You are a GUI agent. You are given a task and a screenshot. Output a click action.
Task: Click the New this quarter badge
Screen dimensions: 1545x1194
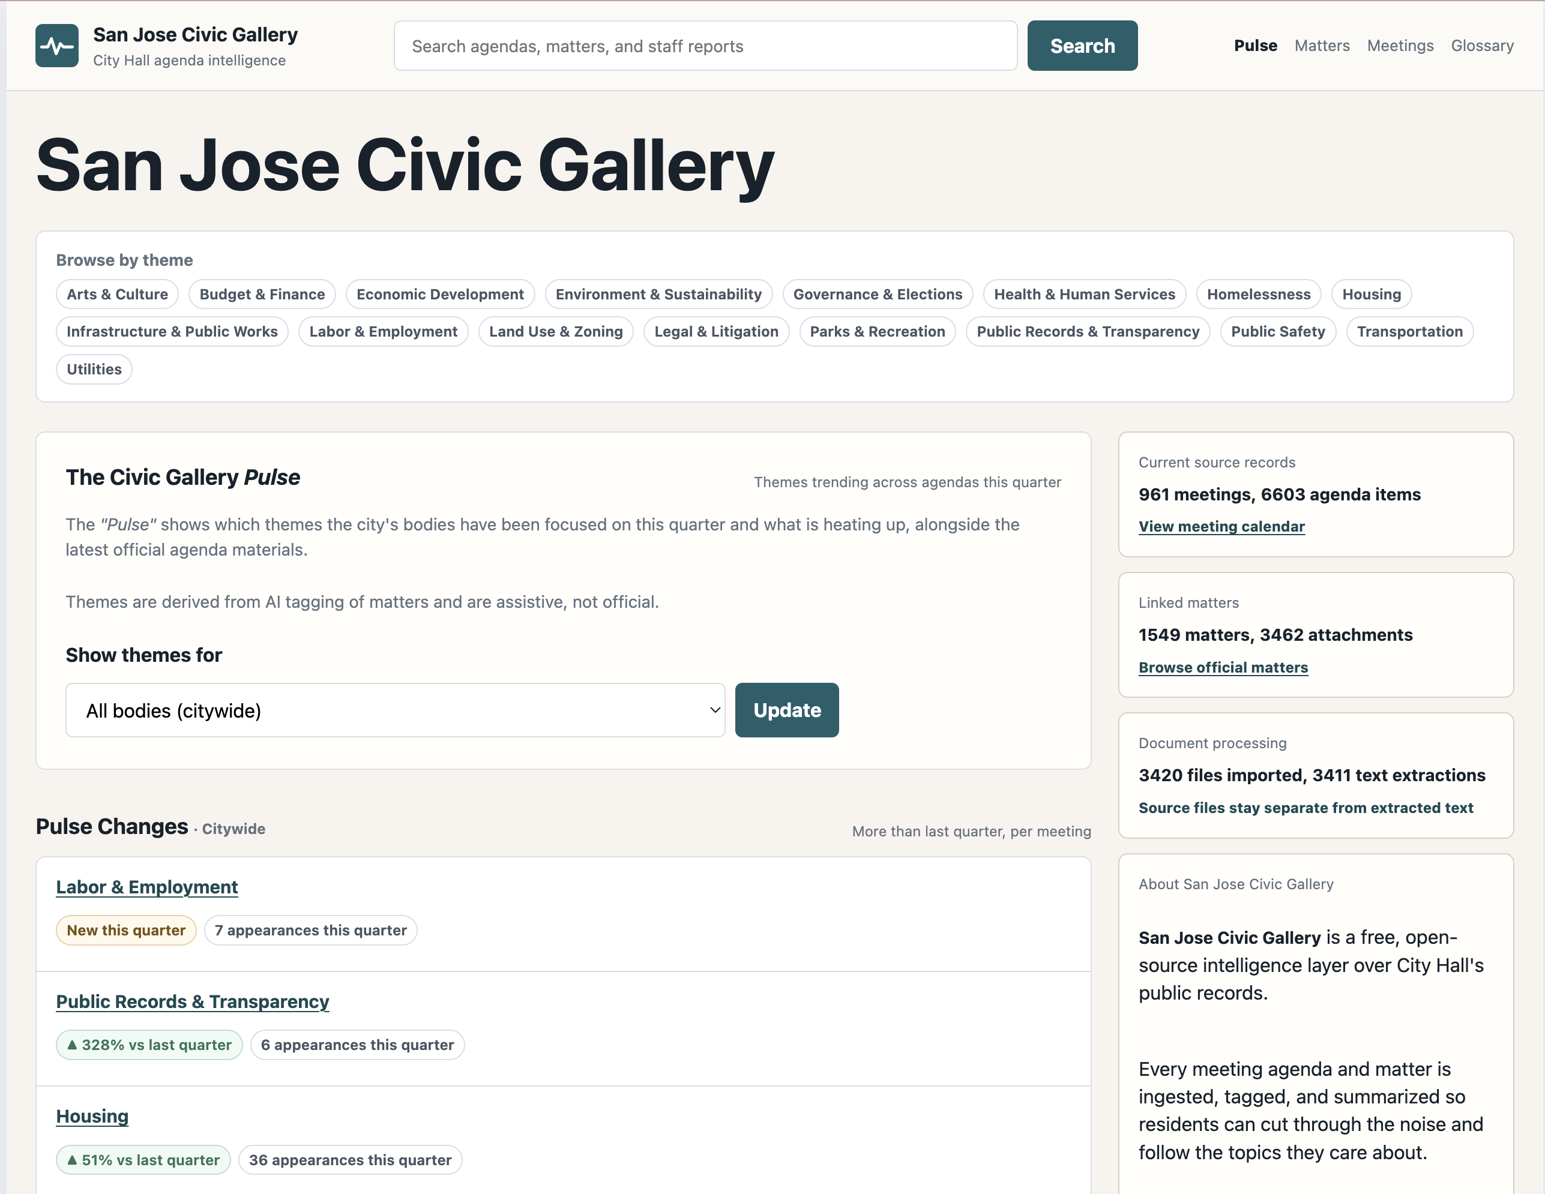coord(126,930)
